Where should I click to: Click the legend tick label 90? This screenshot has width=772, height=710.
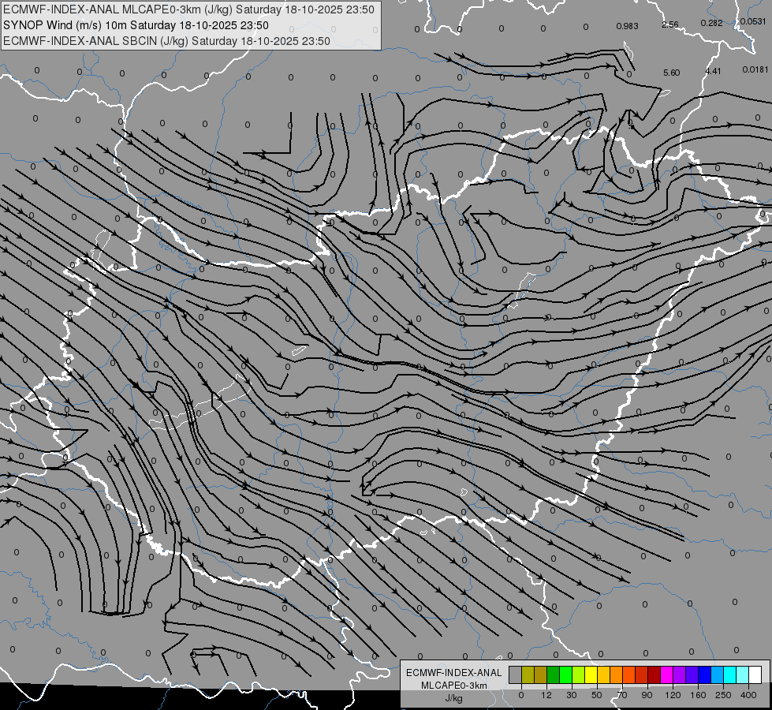pos(647,695)
